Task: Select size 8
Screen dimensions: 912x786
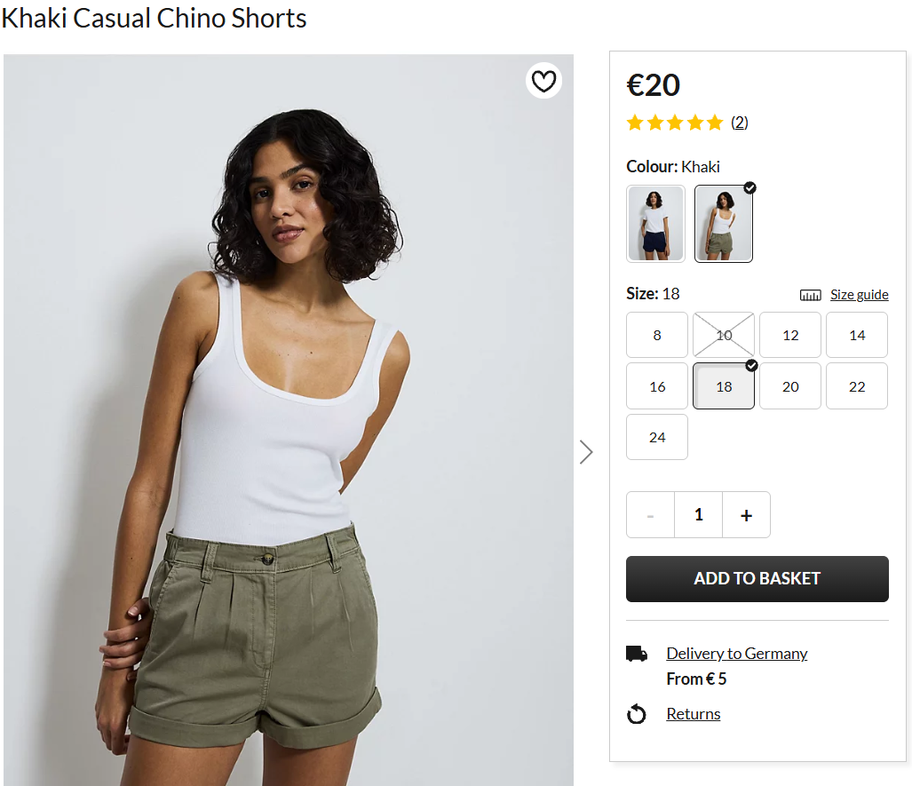Action: point(657,335)
